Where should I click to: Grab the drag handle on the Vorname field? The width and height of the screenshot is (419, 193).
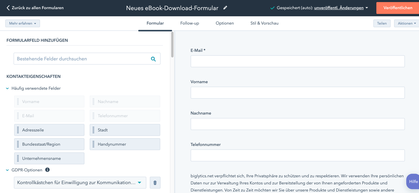(x=18, y=101)
